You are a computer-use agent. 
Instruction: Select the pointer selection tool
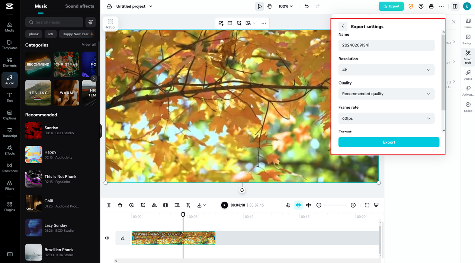(x=260, y=6)
